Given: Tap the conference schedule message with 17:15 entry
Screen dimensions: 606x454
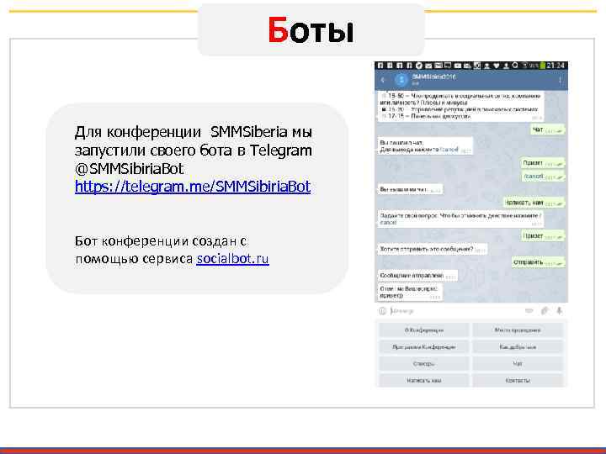Looking at the screenshot, I should pos(460,107).
